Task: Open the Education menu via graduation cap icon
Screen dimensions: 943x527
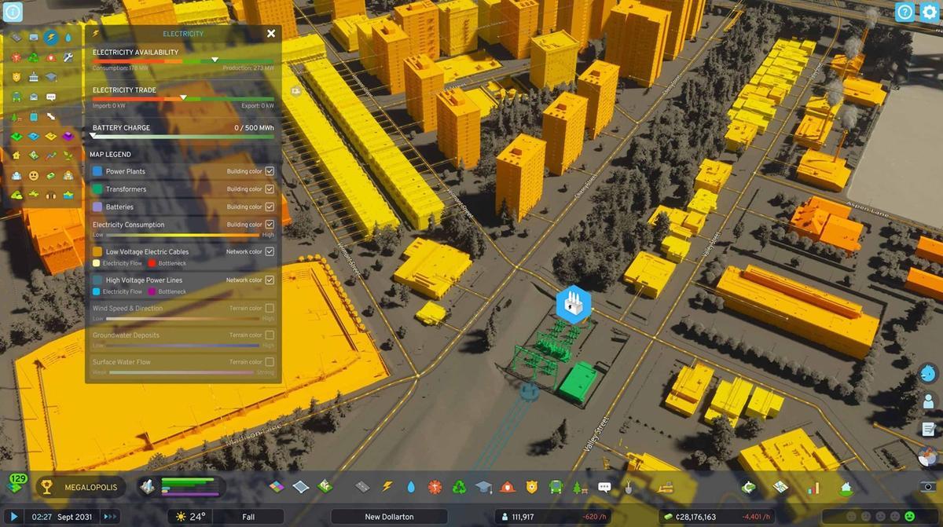Action: [483, 487]
